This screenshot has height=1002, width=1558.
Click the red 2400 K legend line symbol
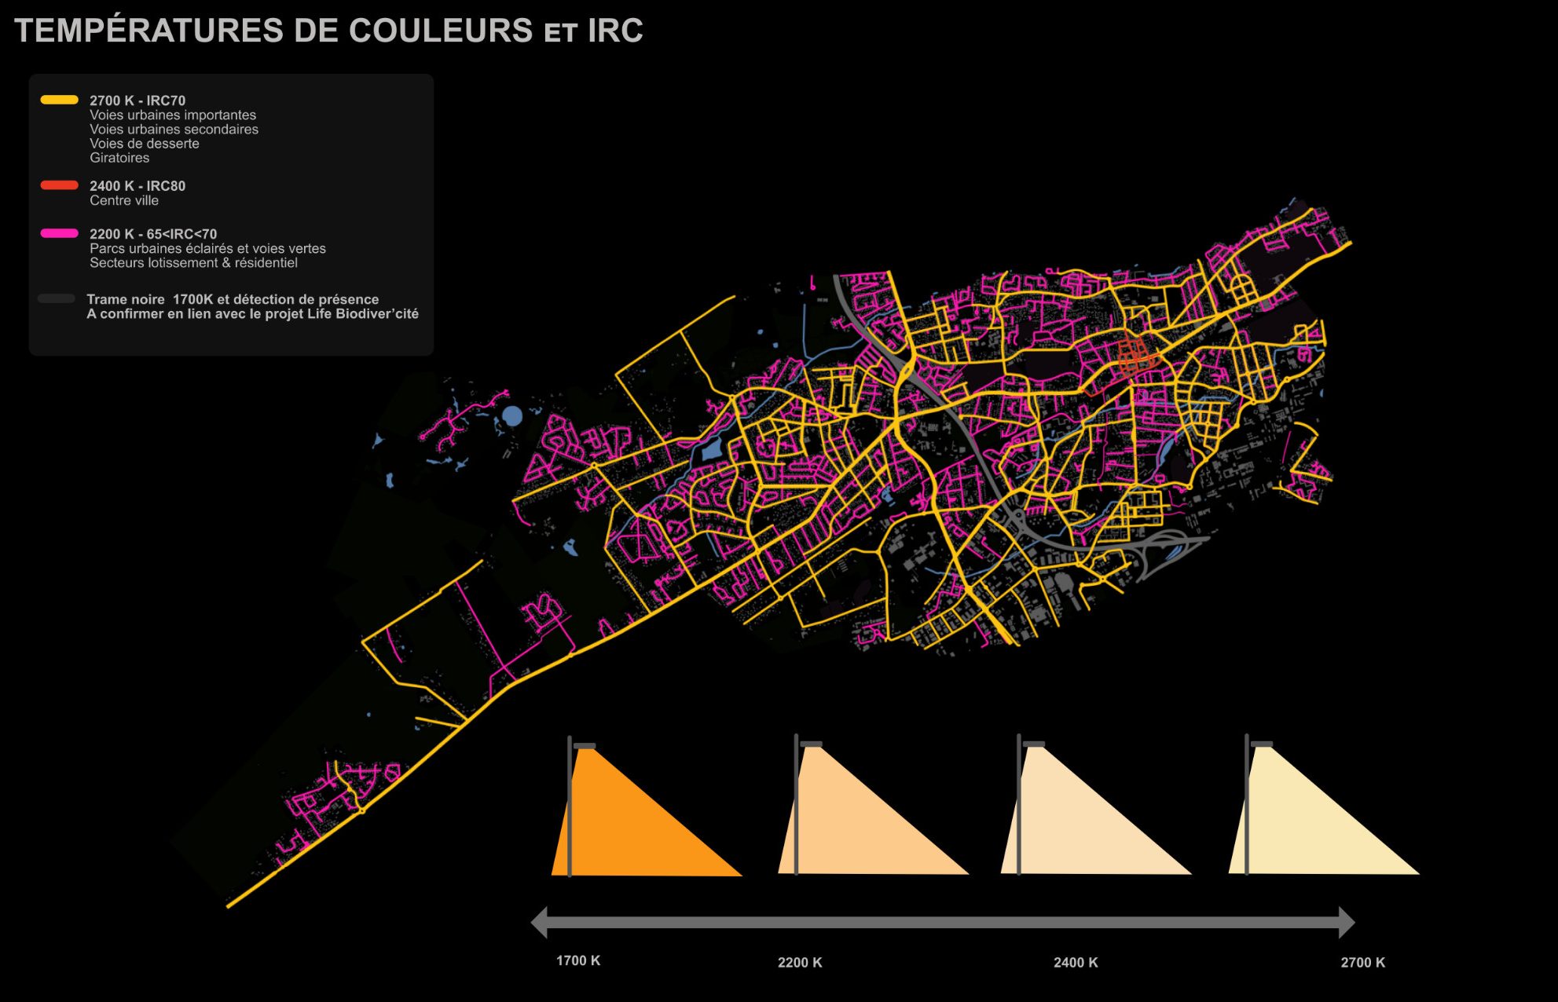point(59,185)
